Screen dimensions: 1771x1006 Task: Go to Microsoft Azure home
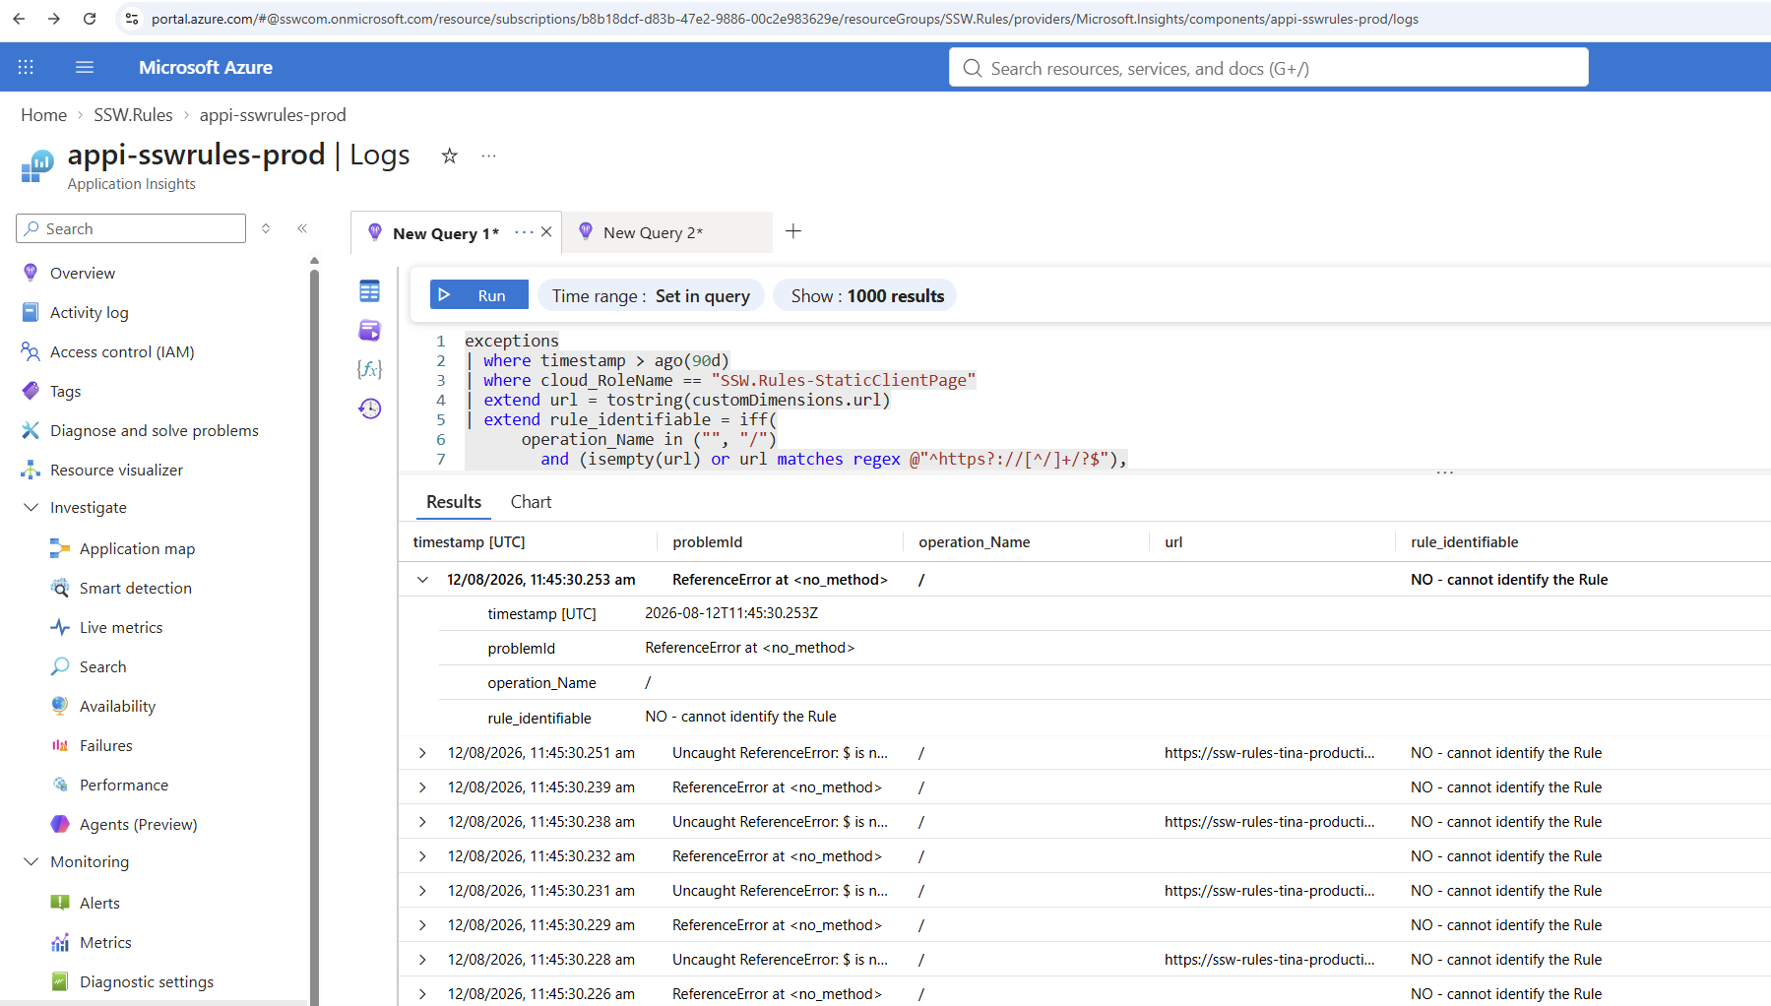pyautogui.click(x=206, y=67)
